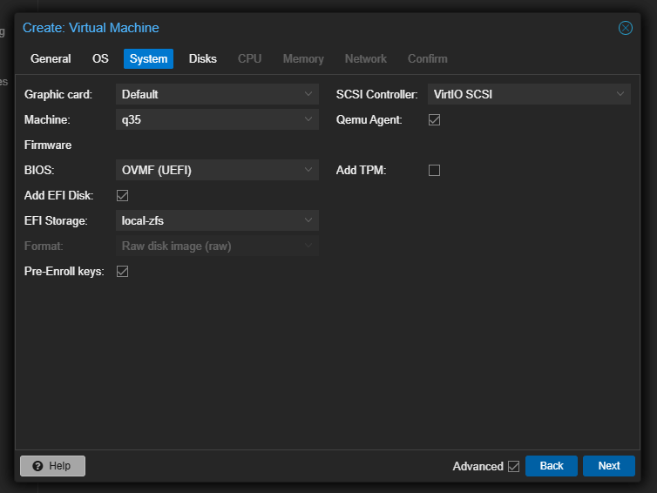657x493 pixels.
Task: Toggle the Qemu Agent checkbox
Action: click(434, 120)
